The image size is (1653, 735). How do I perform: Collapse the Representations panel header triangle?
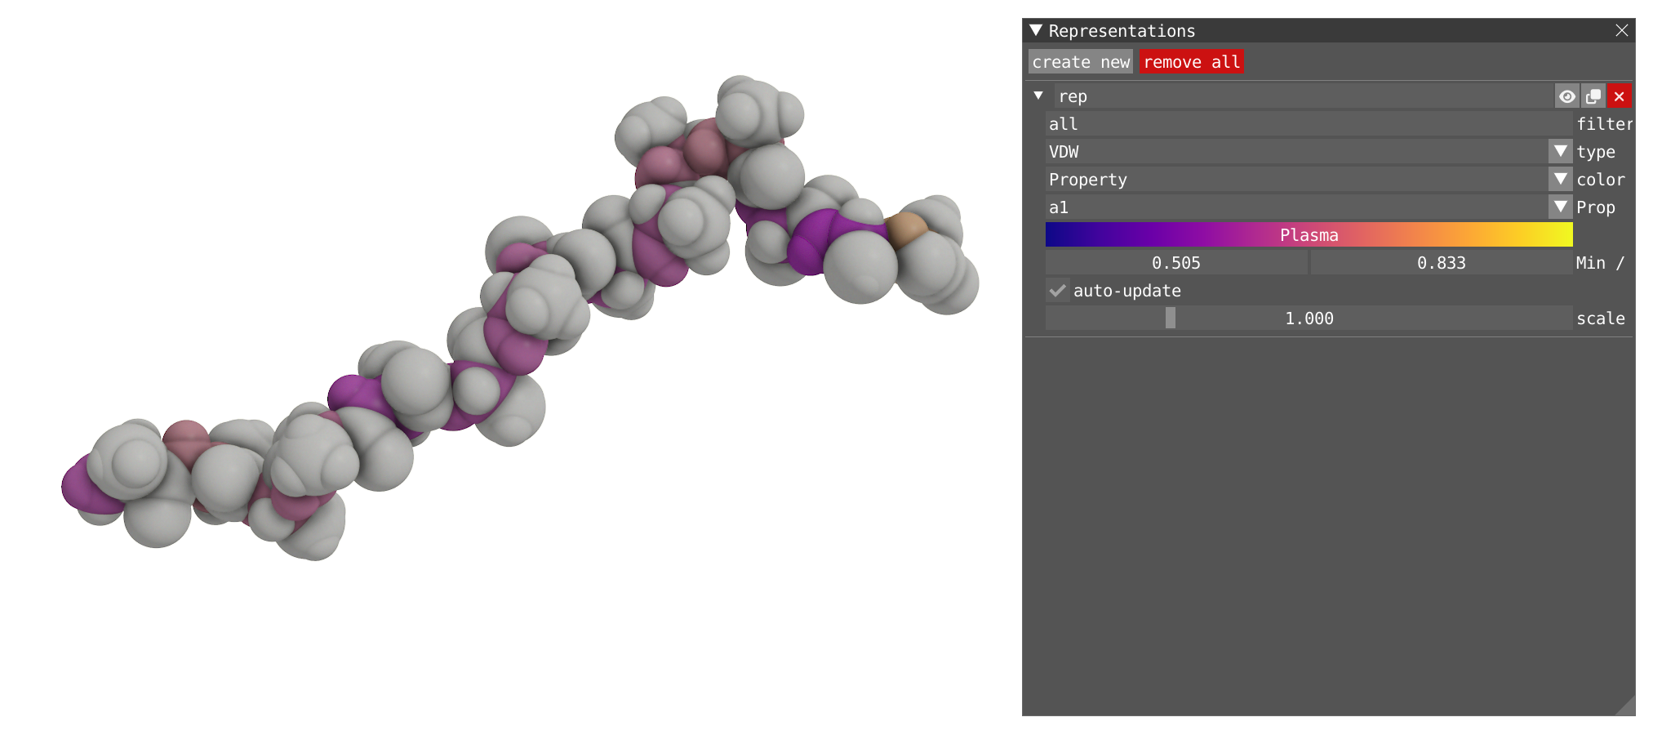tap(1036, 30)
